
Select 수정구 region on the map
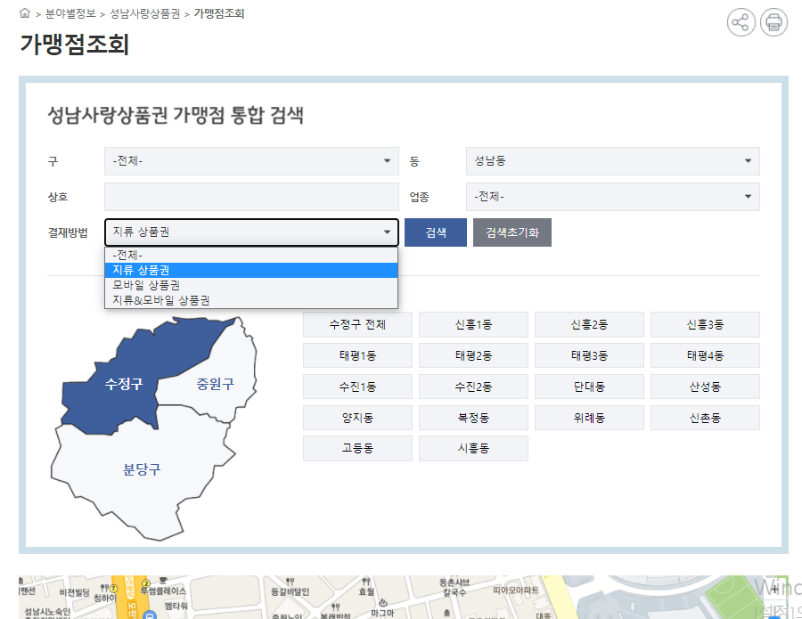click(x=124, y=384)
